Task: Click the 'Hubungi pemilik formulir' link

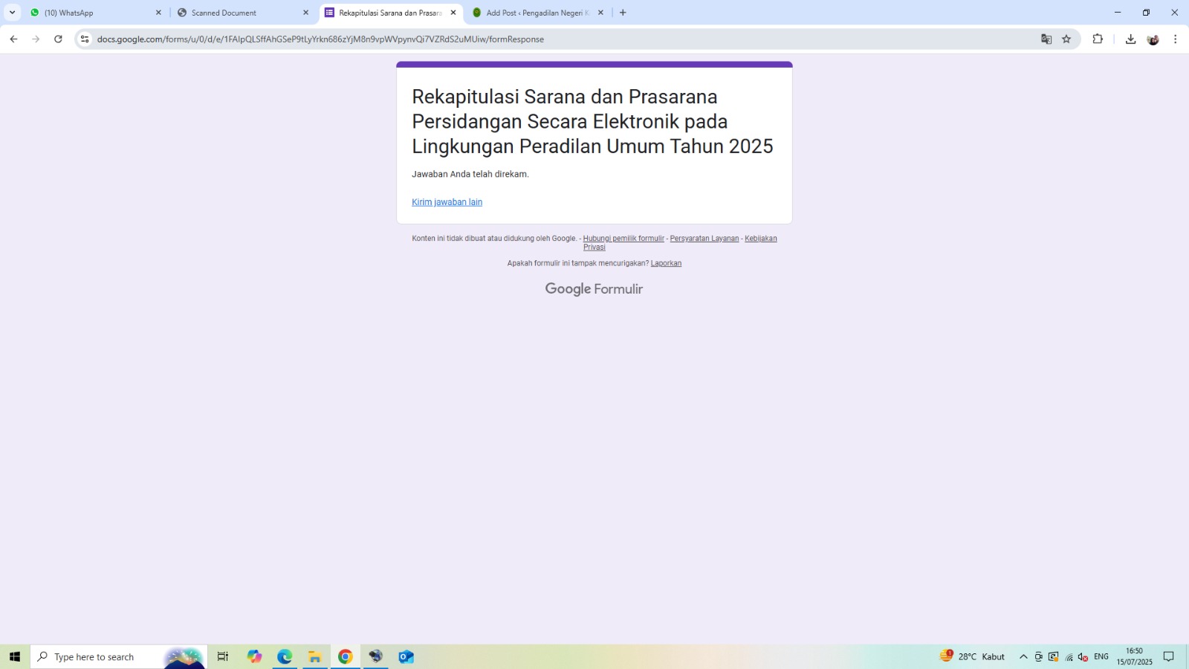Action: point(623,239)
